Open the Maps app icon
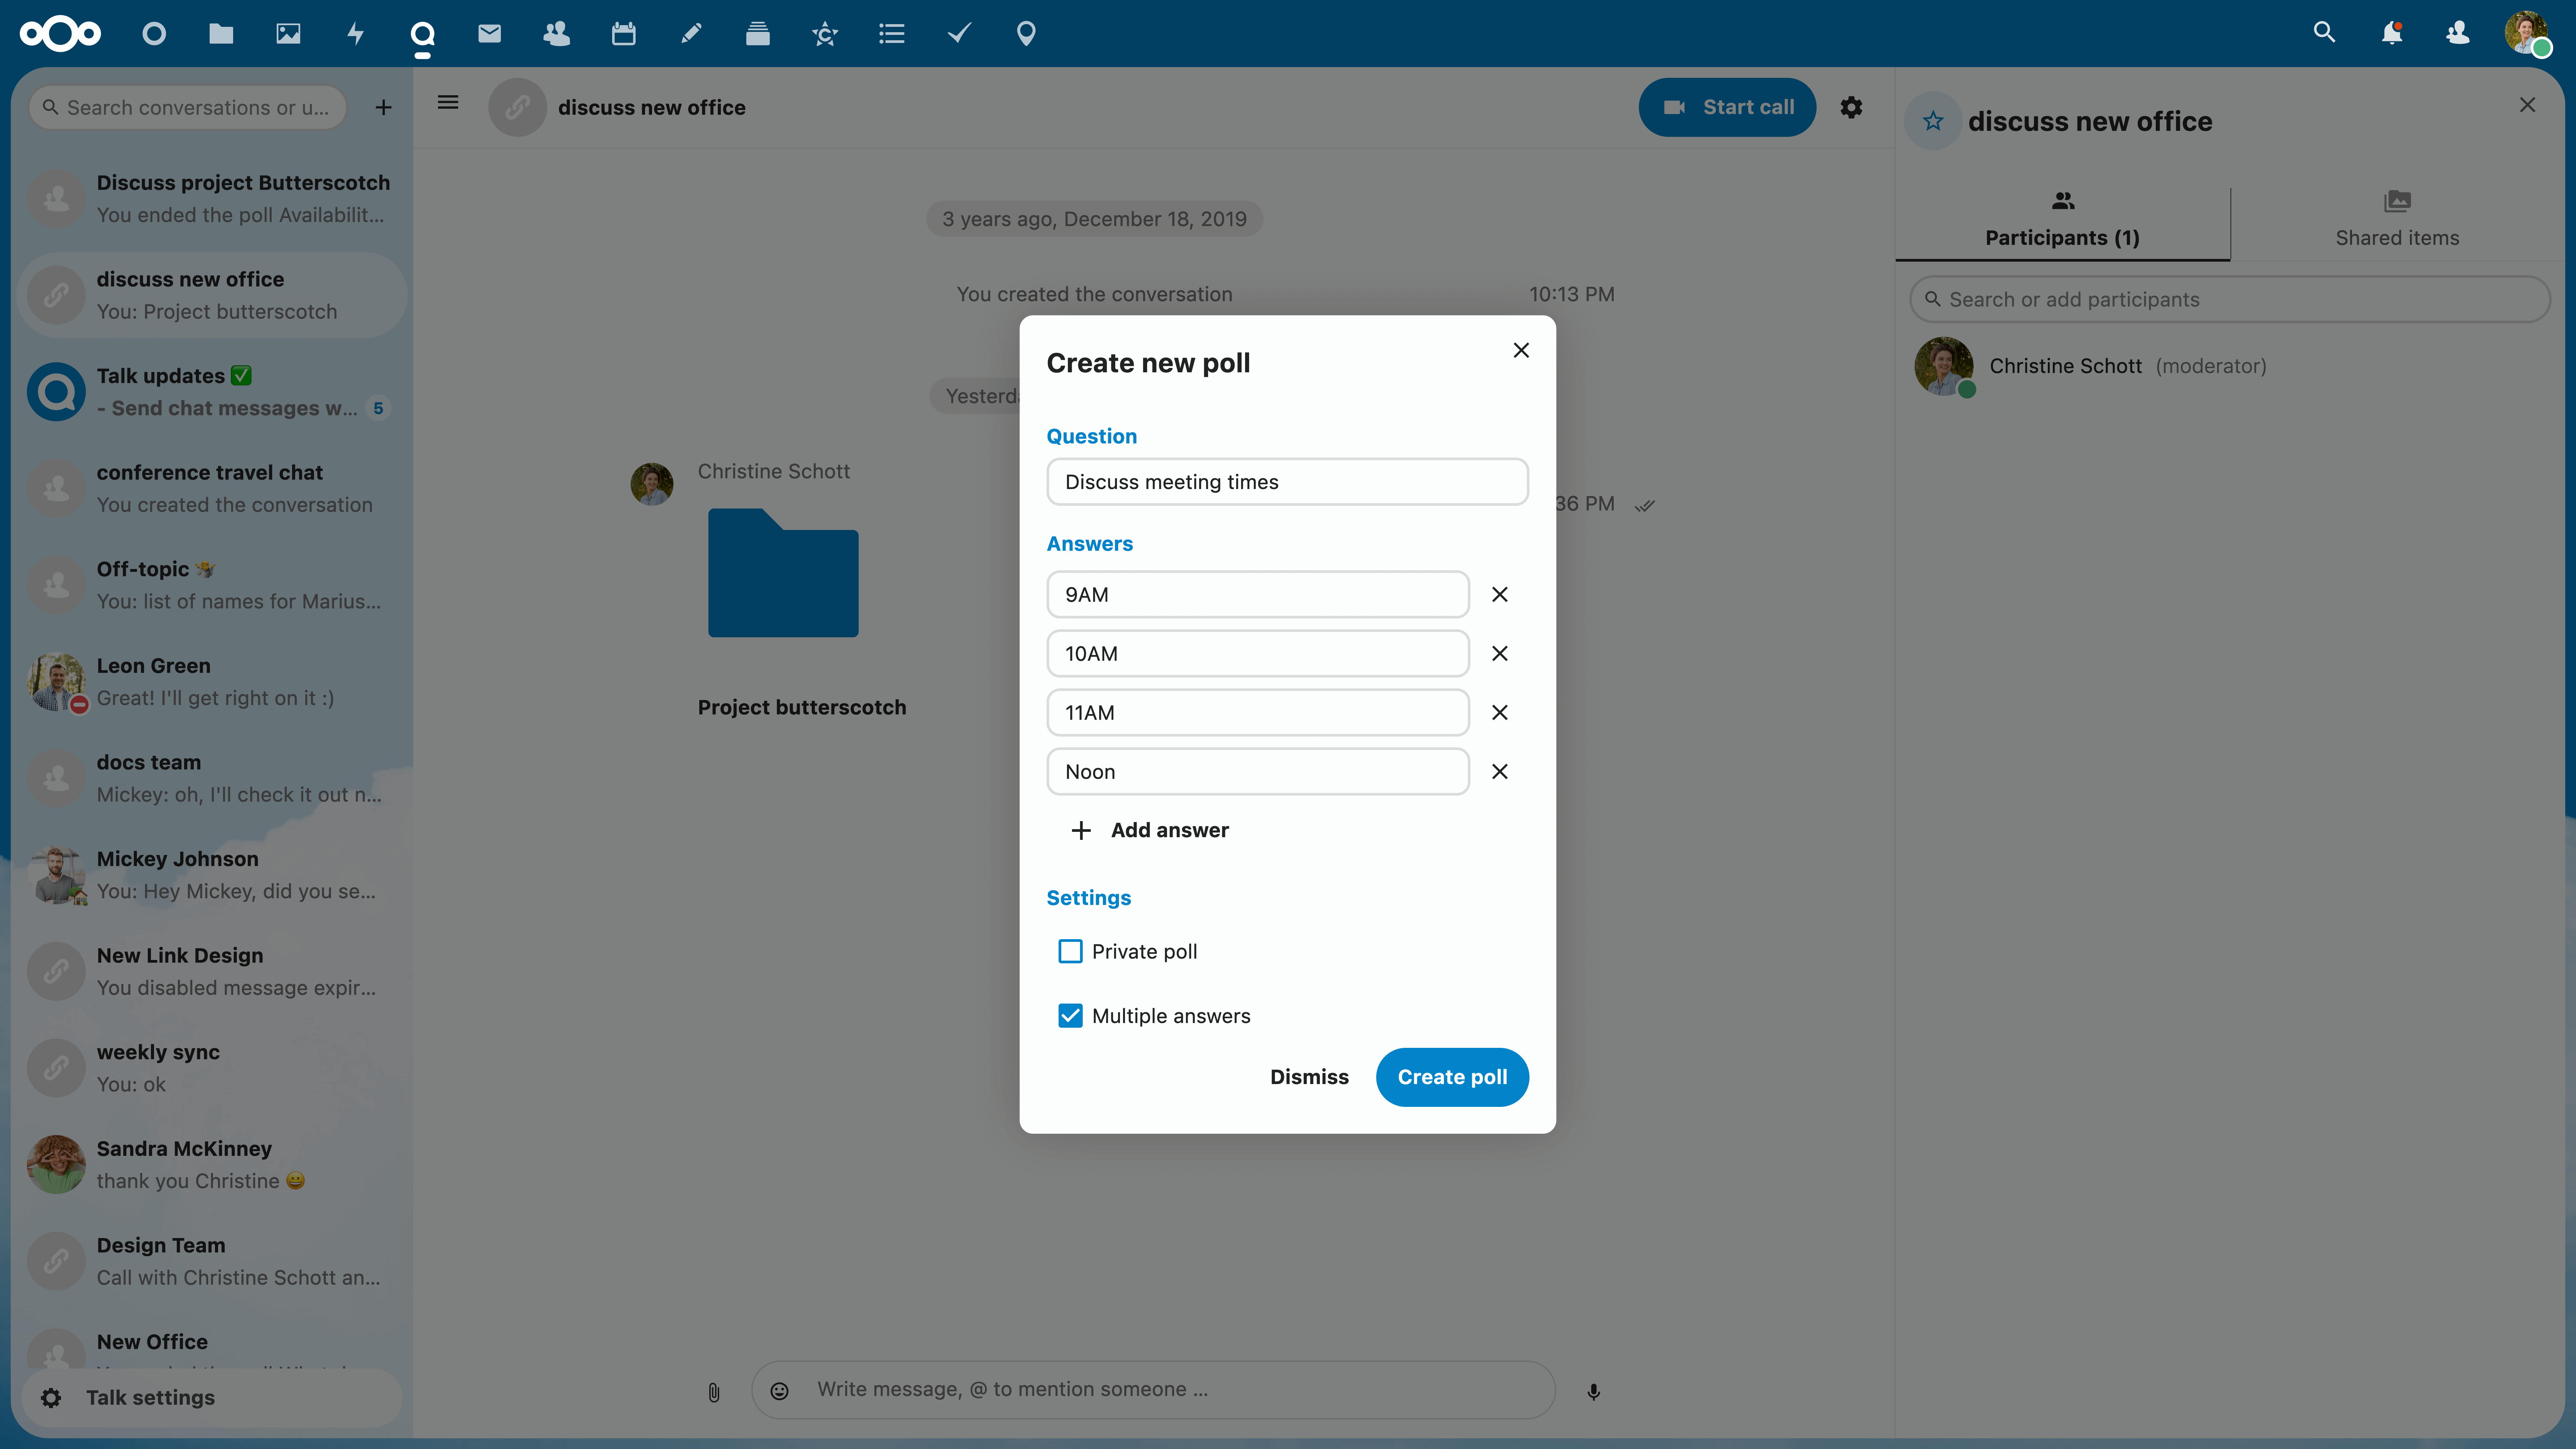Screen dimensions: 2576x1449 tap(1026, 34)
